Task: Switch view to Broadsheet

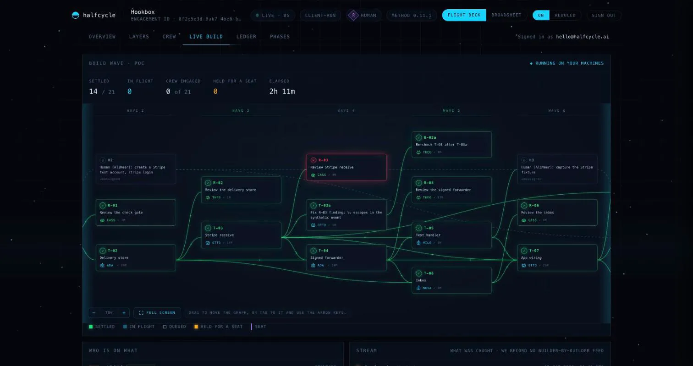Action: pos(506,15)
